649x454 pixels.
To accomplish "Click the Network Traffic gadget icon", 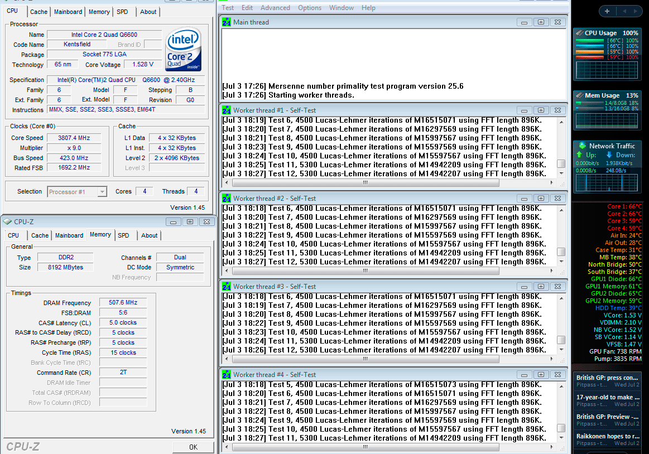I will click(x=583, y=146).
